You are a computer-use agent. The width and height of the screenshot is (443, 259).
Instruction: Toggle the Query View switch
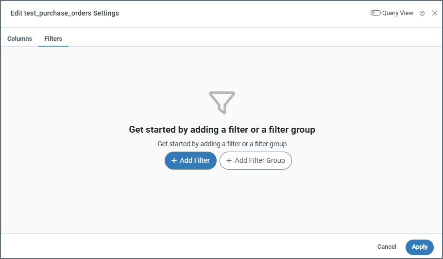coord(375,13)
